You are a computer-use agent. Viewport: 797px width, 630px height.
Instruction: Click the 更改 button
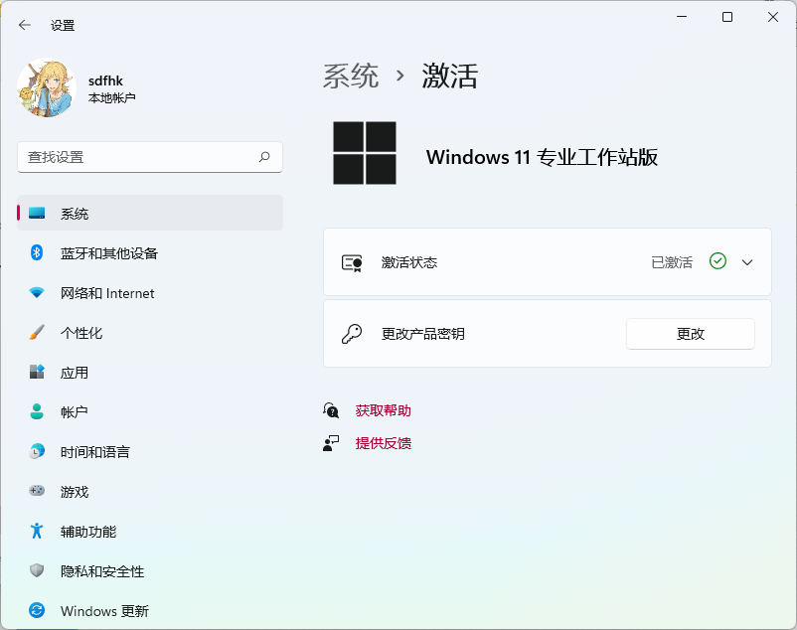(x=691, y=334)
